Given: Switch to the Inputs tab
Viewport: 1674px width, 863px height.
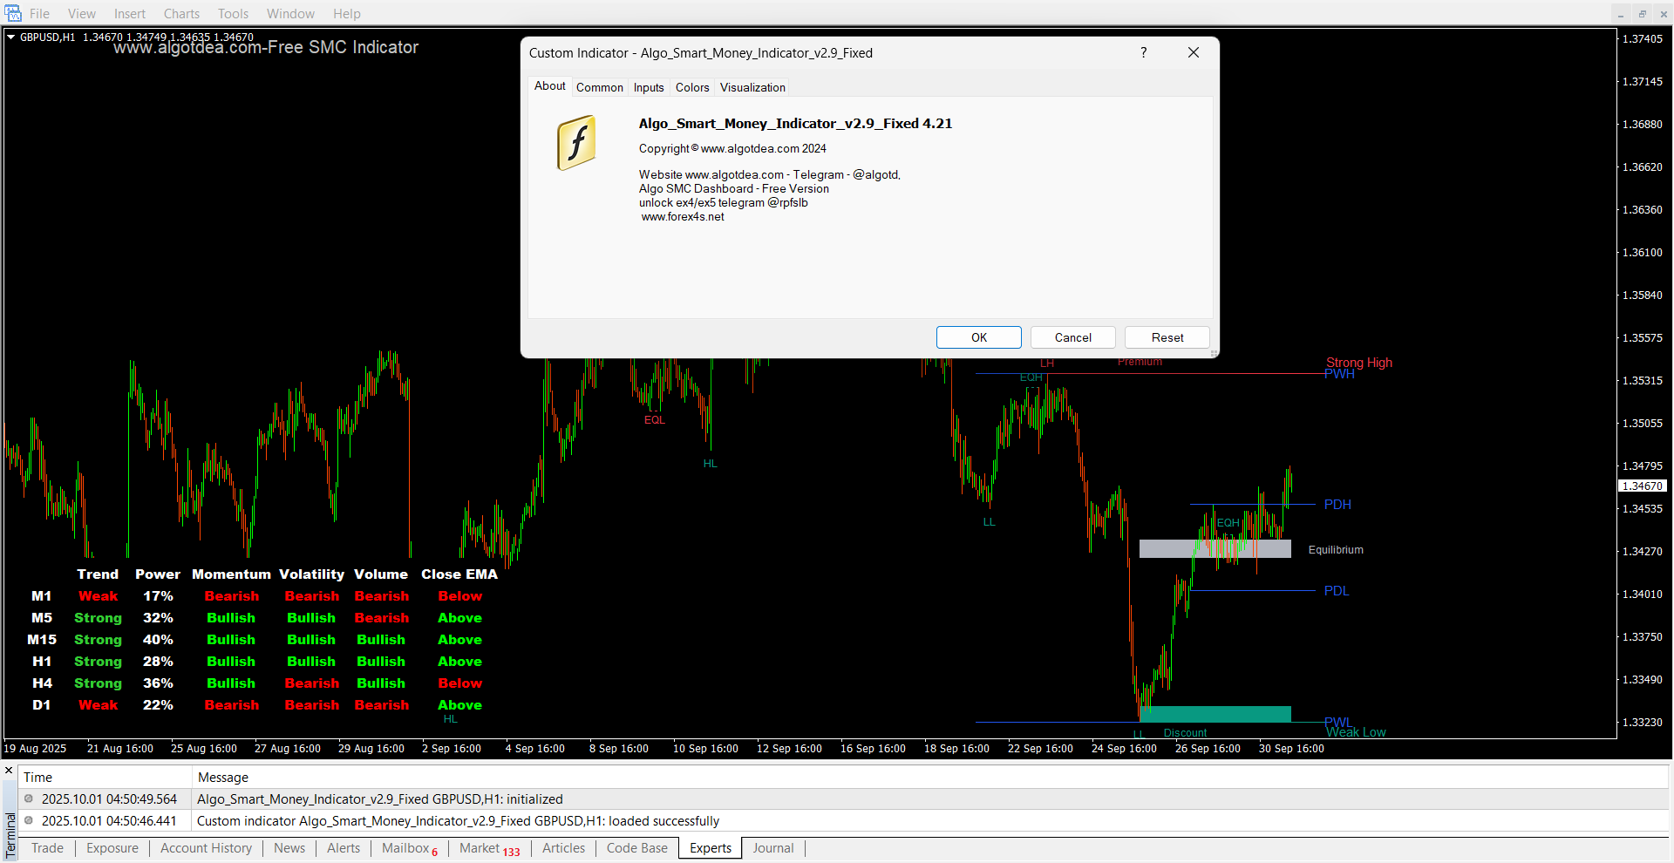Looking at the screenshot, I should [x=648, y=87].
